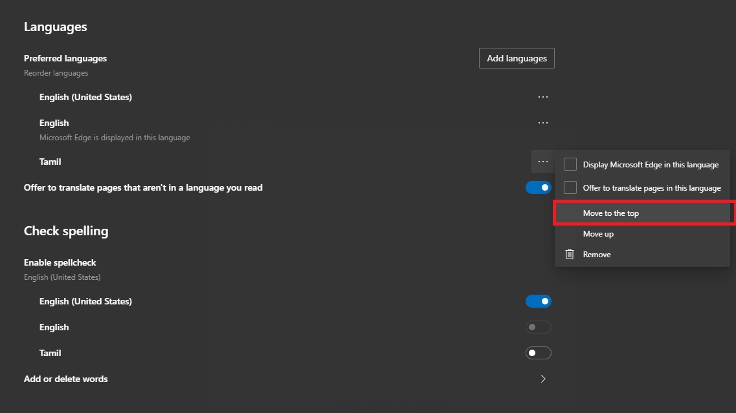Choose Remove from the Tamil menu
The height and width of the screenshot is (413, 736).
(x=596, y=254)
